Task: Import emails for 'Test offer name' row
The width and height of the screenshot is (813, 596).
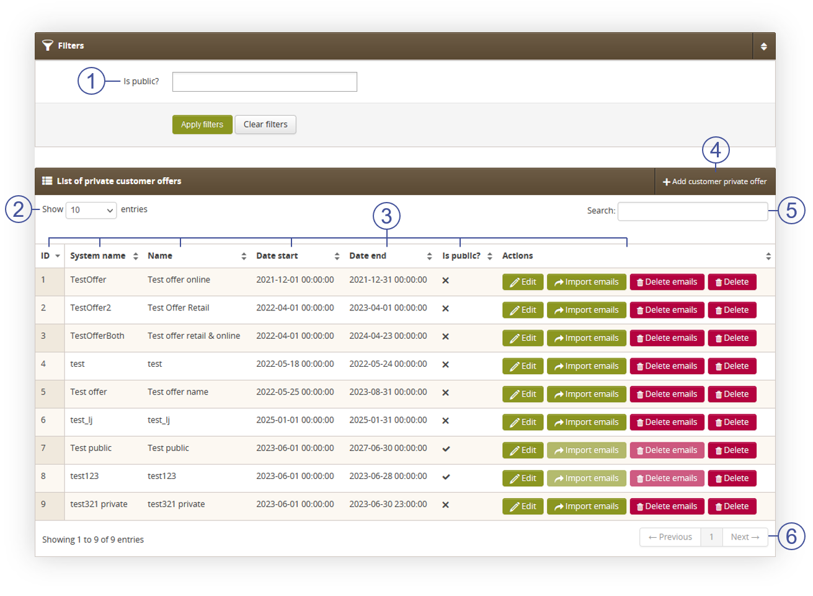Action: pyautogui.click(x=587, y=394)
